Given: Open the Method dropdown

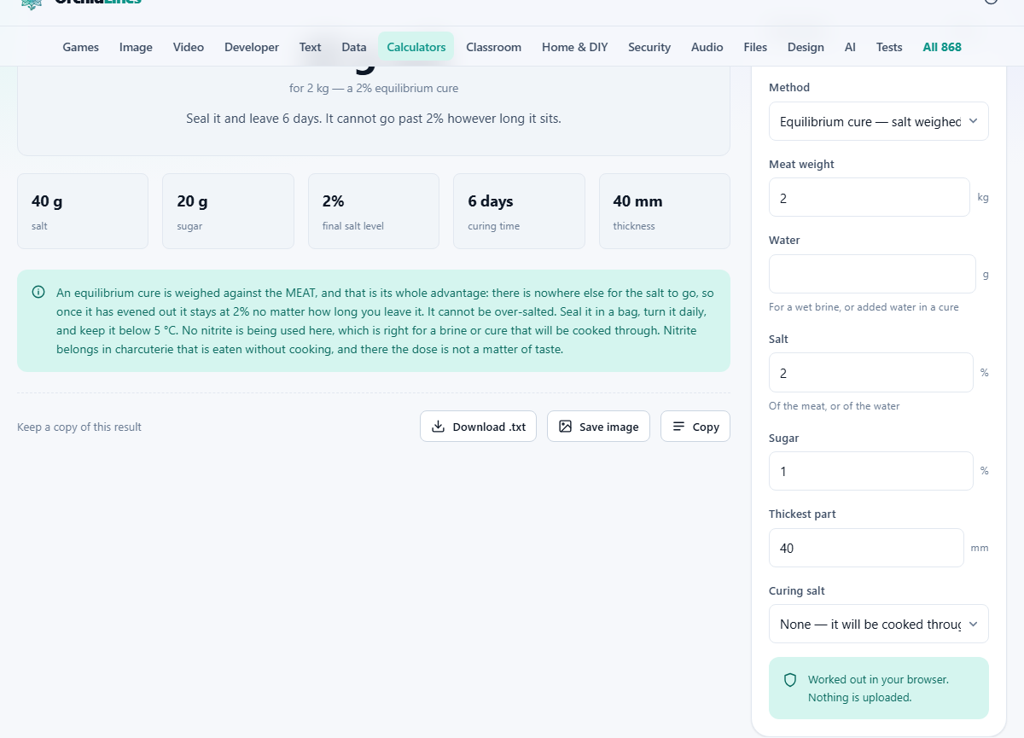Looking at the screenshot, I should coord(879,122).
